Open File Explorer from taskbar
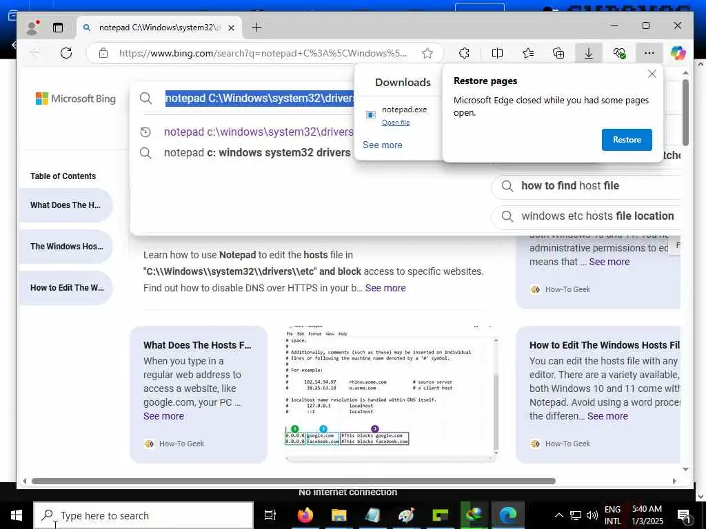706x529 pixels. pyautogui.click(x=339, y=515)
